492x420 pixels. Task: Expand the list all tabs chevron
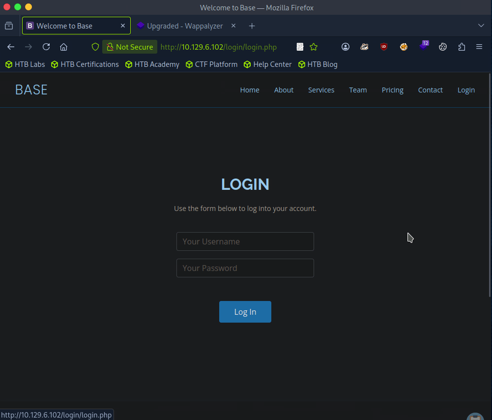(481, 26)
